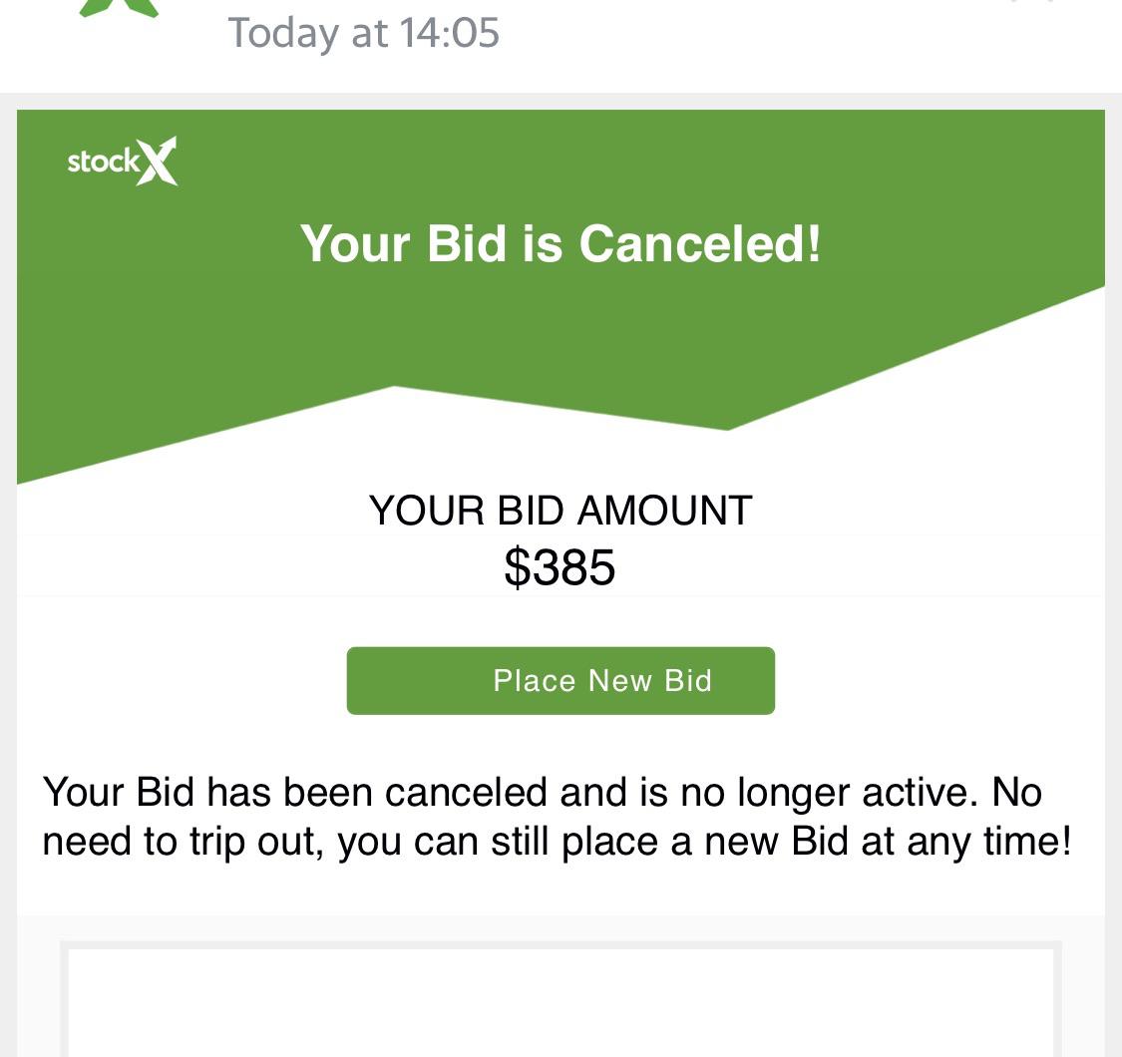Open the 'Today at 14:05' timestamp
The height and width of the screenshot is (1057, 1122).
coord(363,32)
